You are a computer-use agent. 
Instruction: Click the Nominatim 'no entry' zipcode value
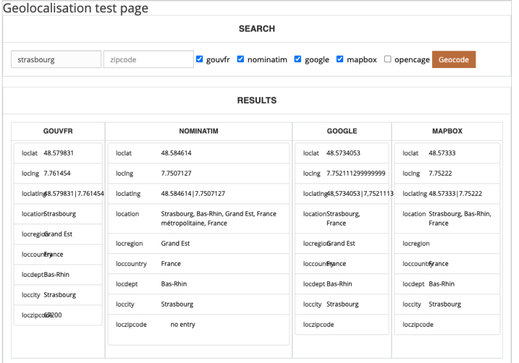point(183,325)
